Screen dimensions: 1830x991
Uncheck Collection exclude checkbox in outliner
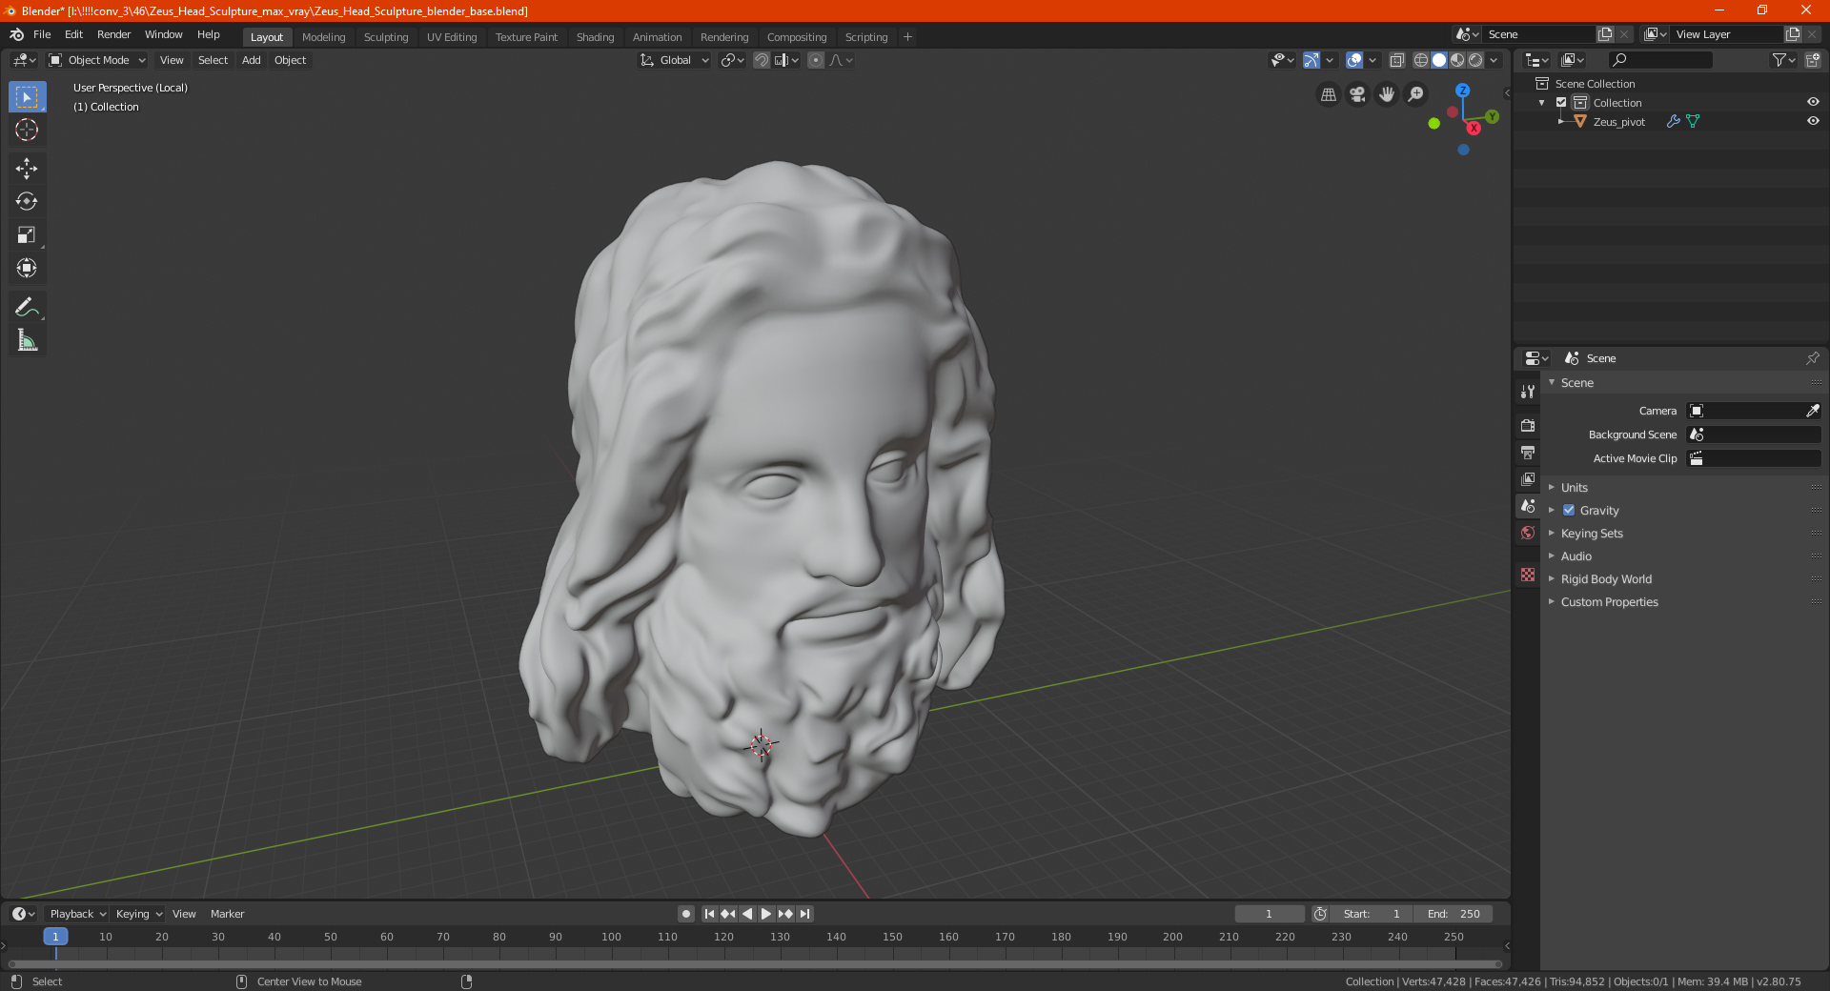pos(1561,103)
